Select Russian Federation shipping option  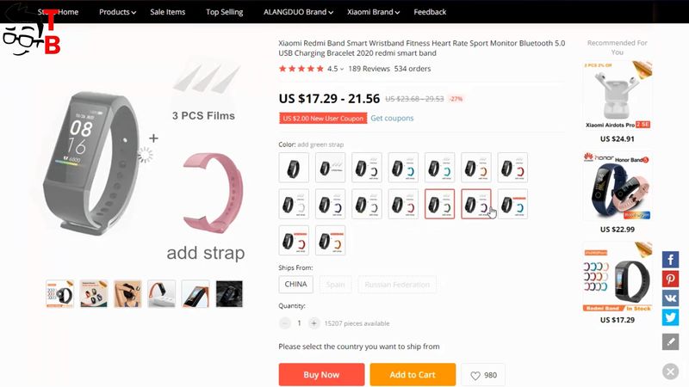point(397,285)
